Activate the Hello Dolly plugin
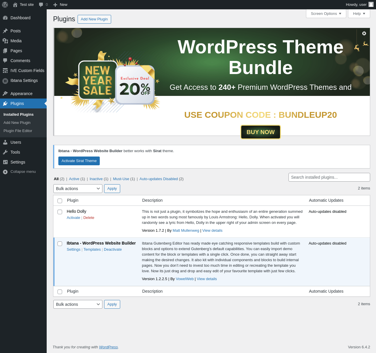The image size is (376, 353). pos(74,218)
